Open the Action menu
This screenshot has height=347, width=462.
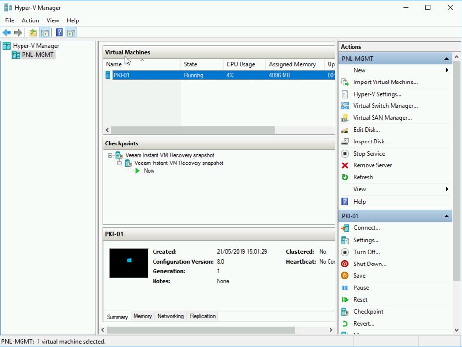(30, 20)
